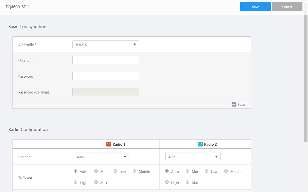Click the Basic link

click(241, 104)
